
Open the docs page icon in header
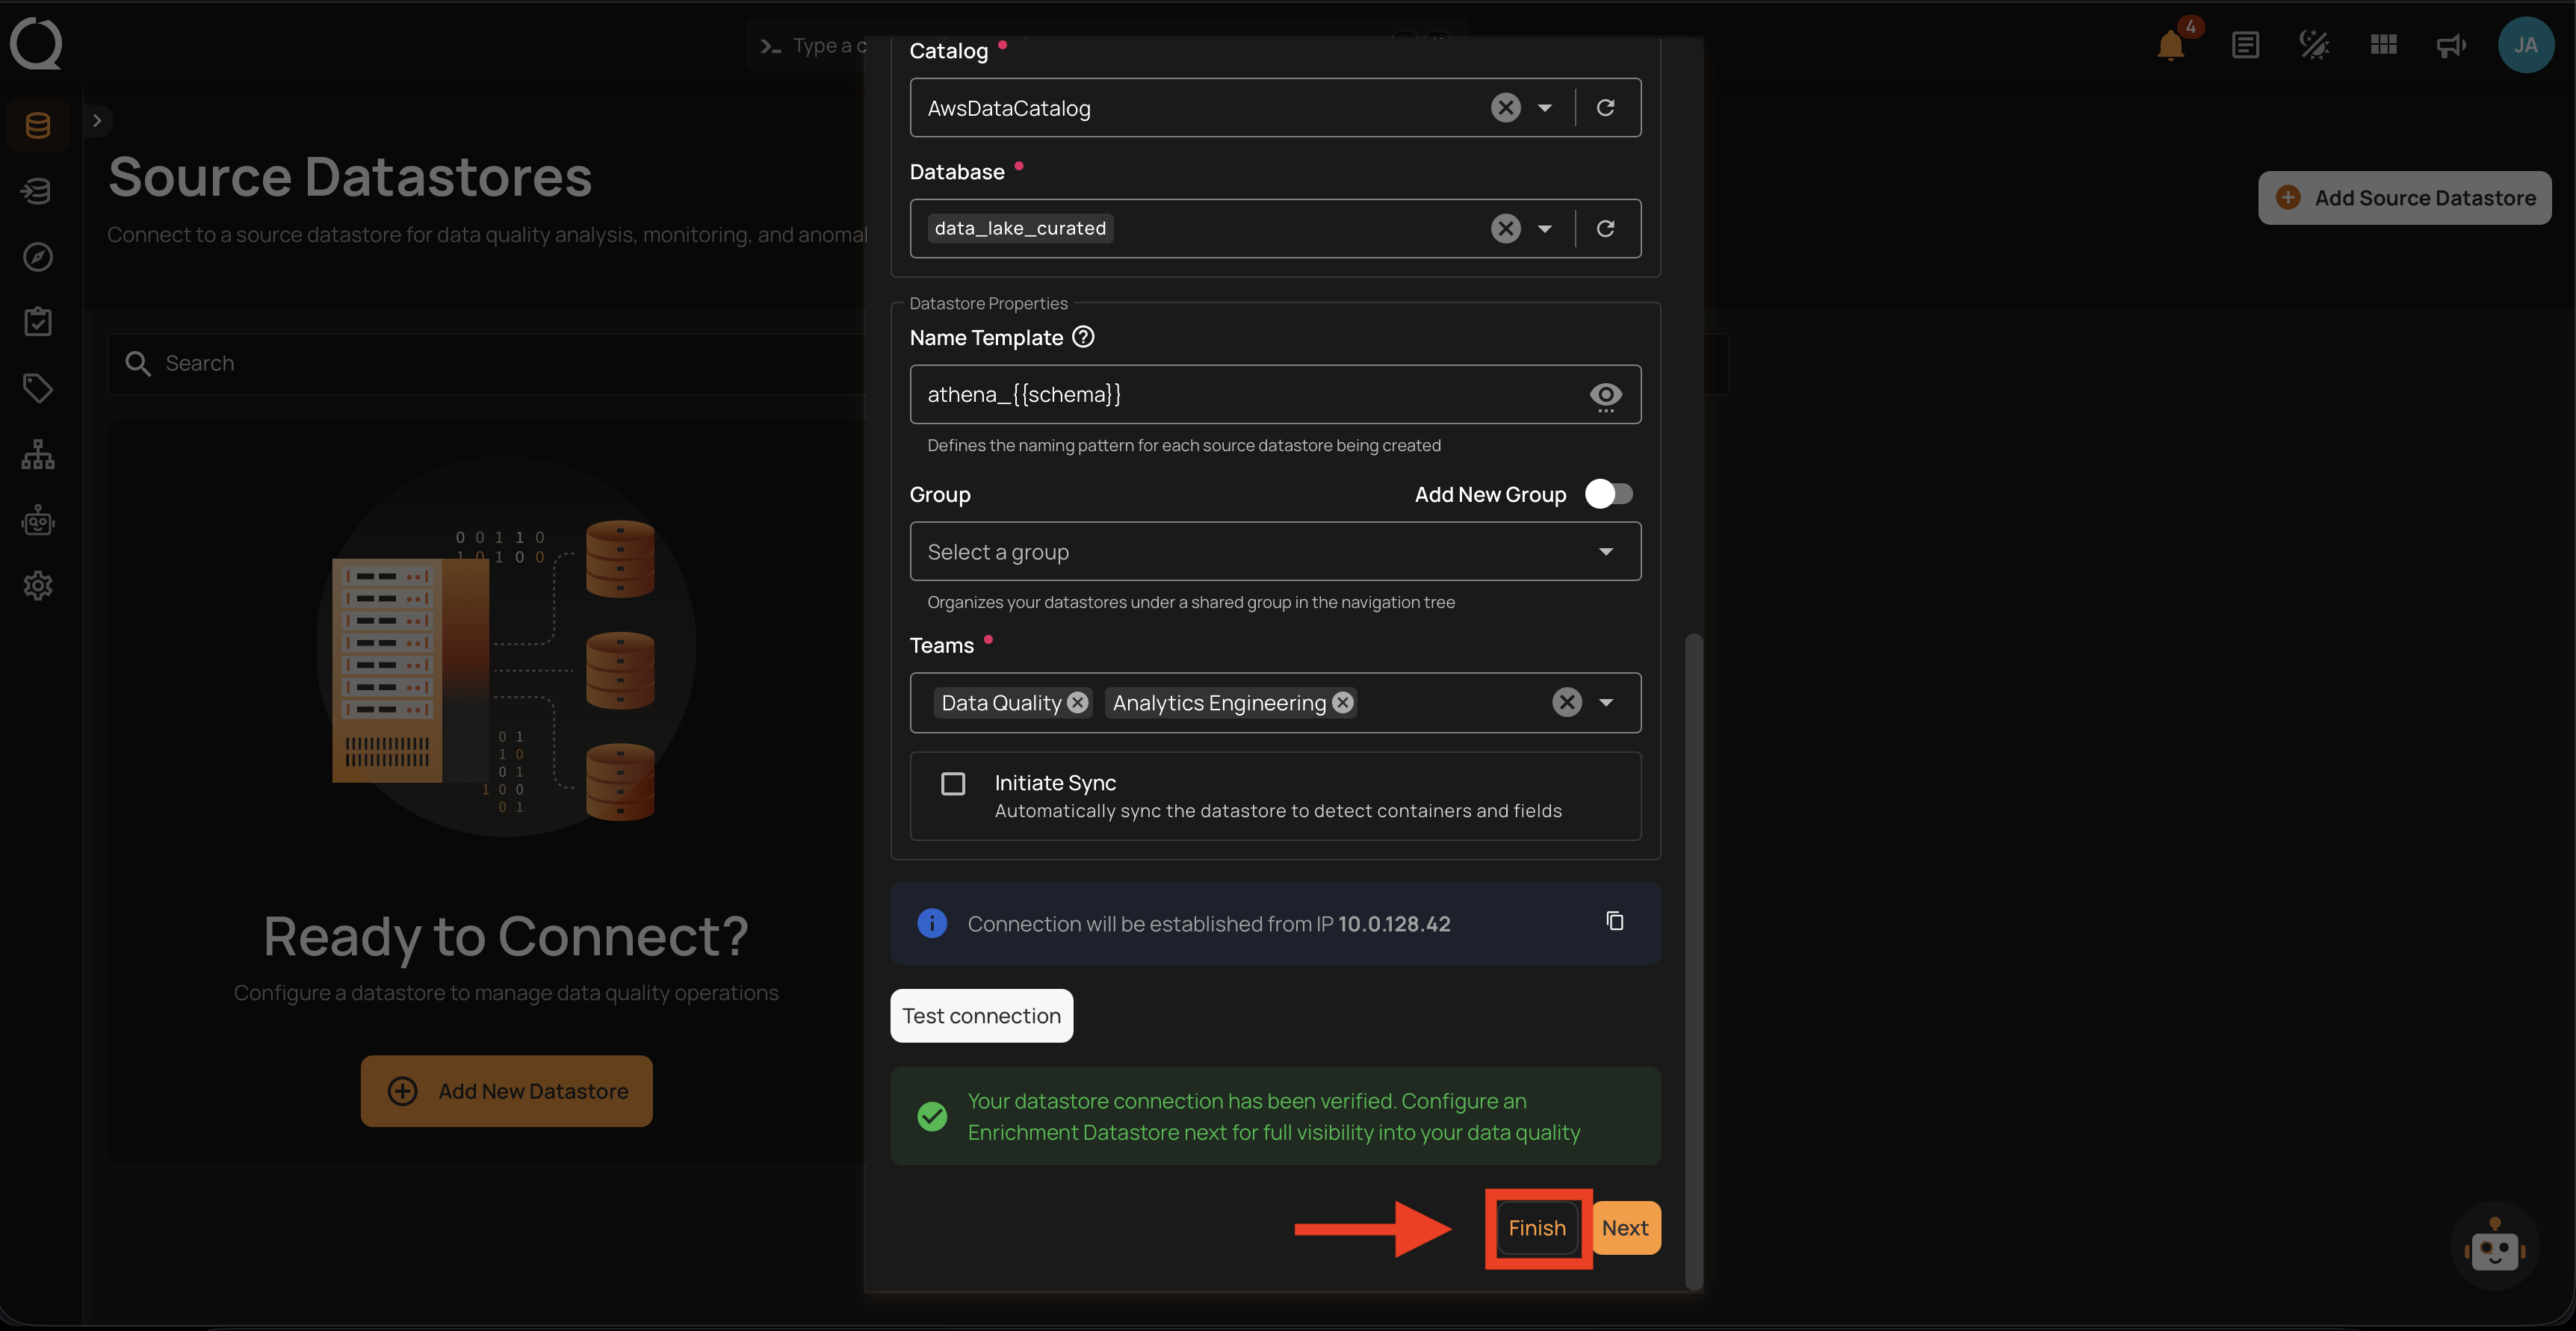pos(2245,45)
